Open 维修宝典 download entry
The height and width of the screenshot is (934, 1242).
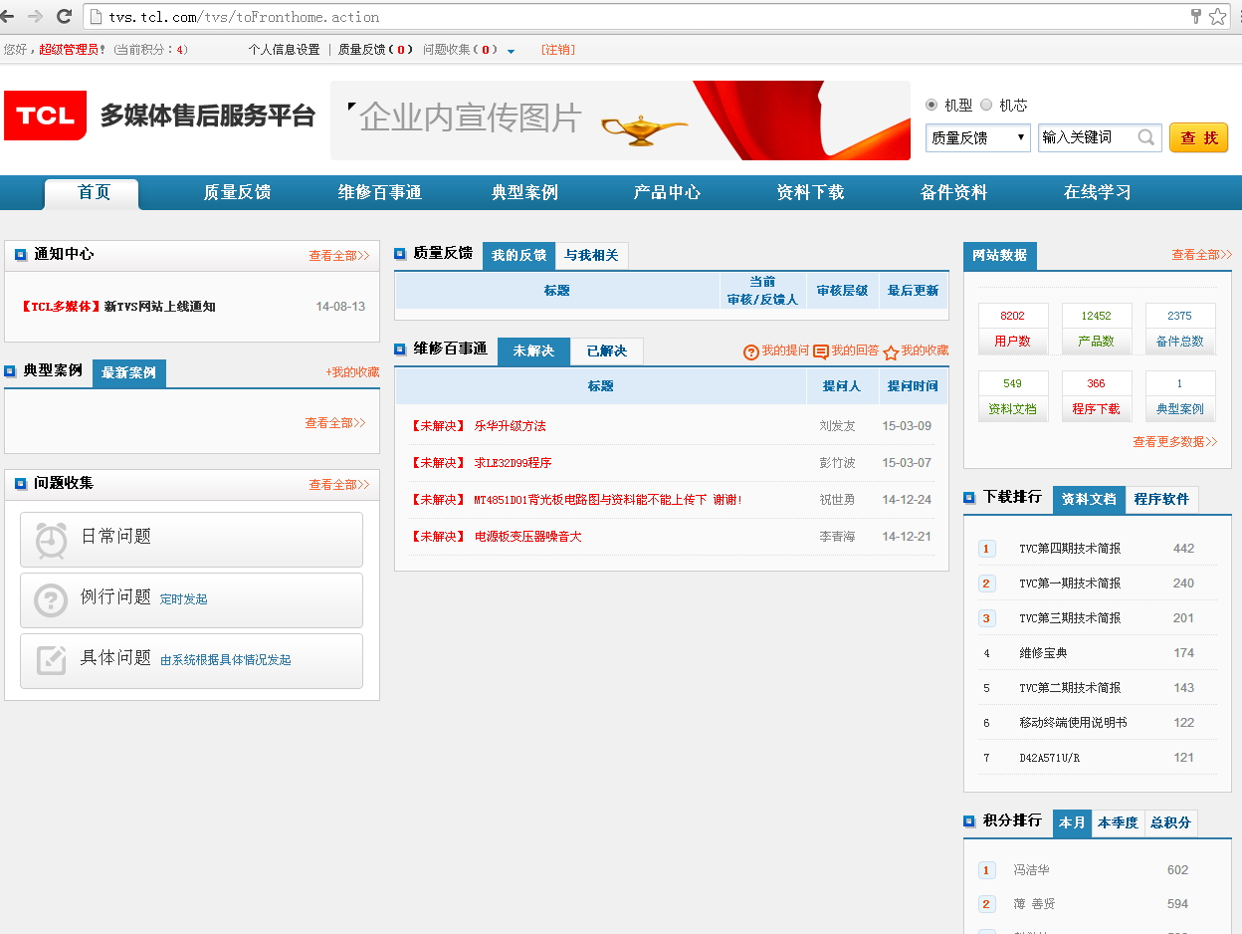tap(1043, 653)
